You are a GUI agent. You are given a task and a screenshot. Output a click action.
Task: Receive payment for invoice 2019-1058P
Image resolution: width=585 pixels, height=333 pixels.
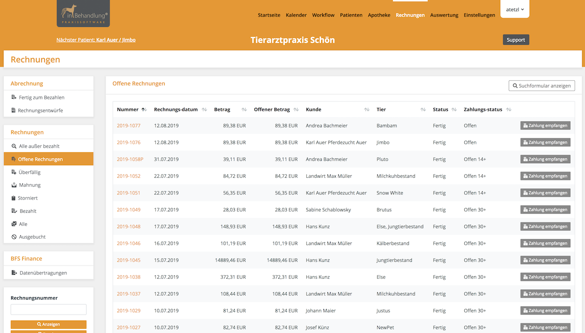coord(545,159)
